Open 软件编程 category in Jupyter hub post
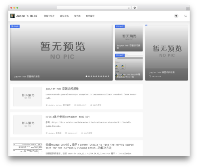The image size is (198, 168). pos(67,105)
